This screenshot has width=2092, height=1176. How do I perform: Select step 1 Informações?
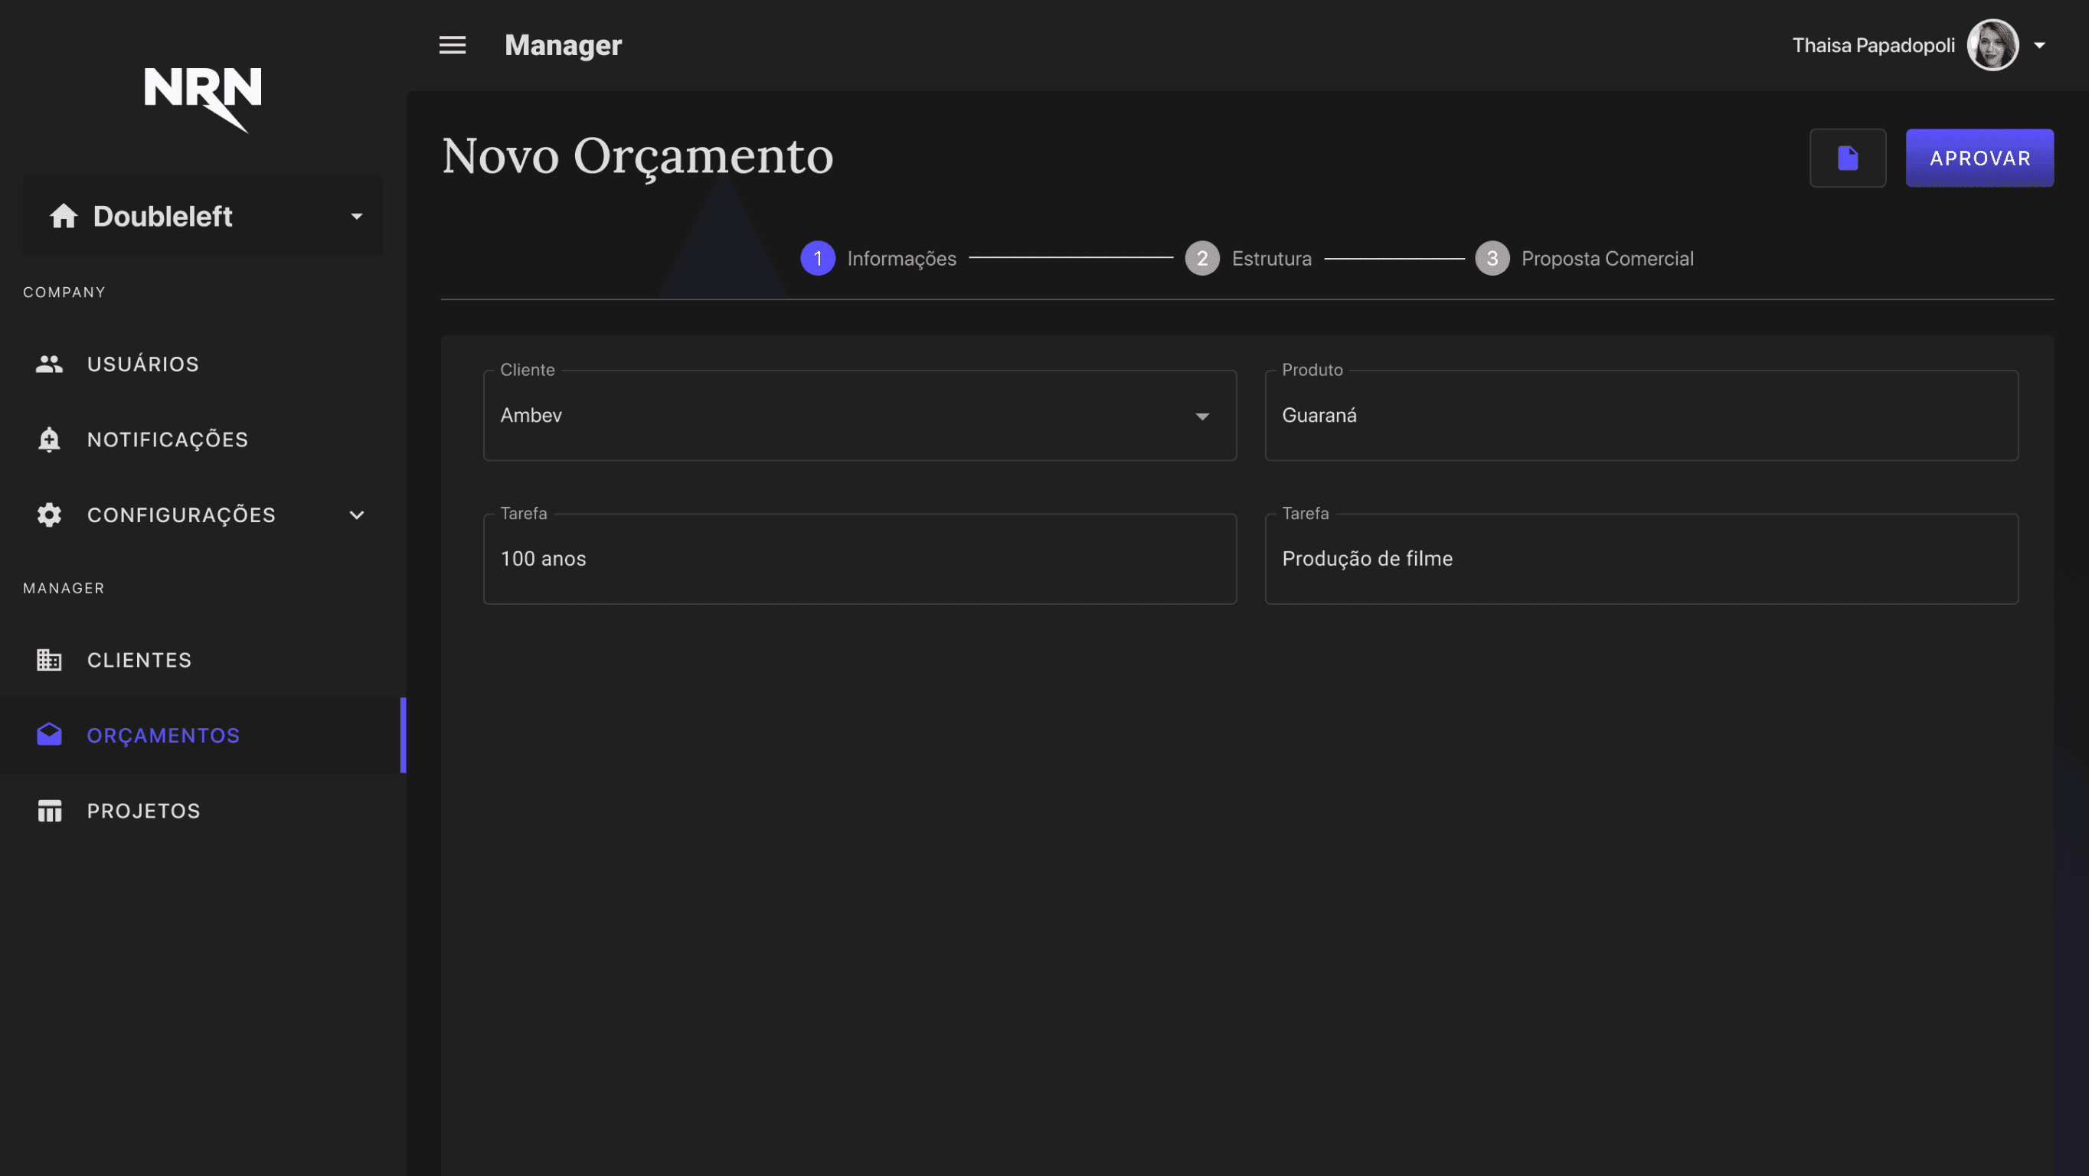[878, 258]
